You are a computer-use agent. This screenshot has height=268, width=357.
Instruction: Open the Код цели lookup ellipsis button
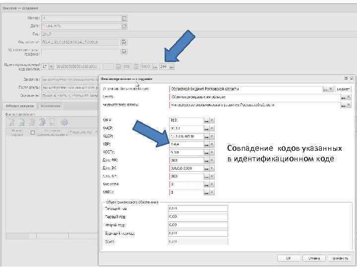click(206, 184)
